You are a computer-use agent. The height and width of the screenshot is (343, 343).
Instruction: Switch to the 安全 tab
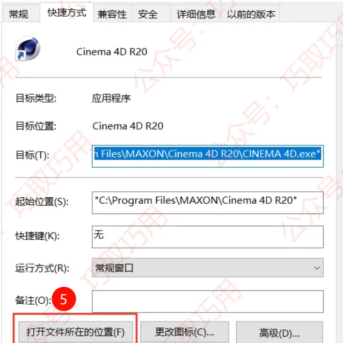coord(148,14)
